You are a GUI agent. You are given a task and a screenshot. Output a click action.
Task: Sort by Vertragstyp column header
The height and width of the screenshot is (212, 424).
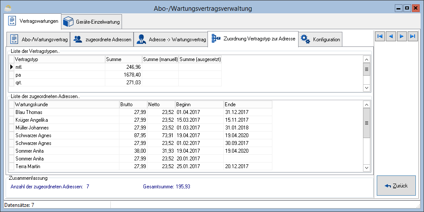(59, 59)
